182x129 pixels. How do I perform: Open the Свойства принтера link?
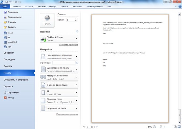tap(68, 45)
